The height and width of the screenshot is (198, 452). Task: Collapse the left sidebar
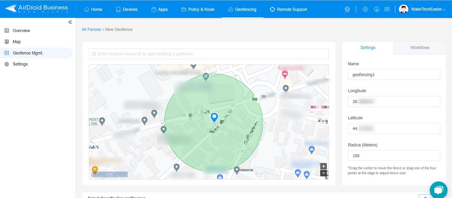[x=70, y=22]
